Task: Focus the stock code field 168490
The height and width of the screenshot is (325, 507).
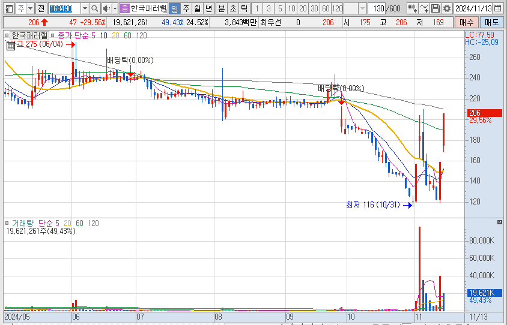Action: [64, 8]
